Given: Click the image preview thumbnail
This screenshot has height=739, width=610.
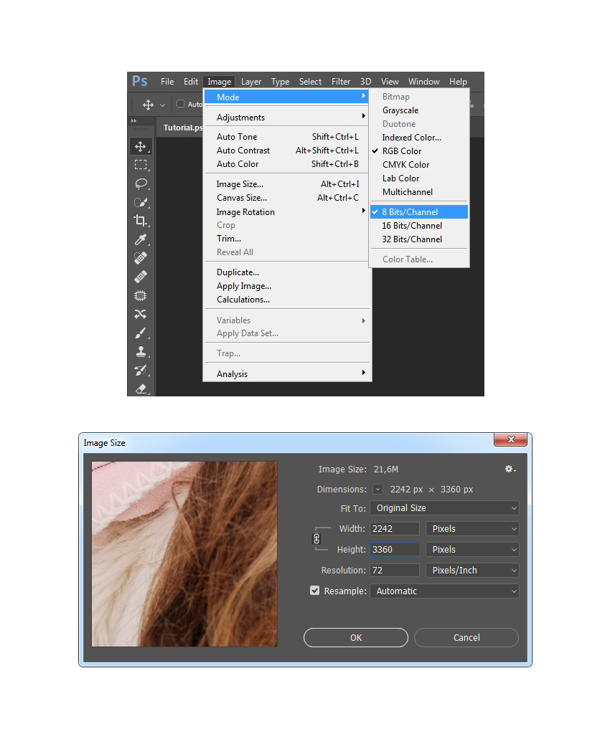Looking at the screenshot, I should click(x=184, y=554).
